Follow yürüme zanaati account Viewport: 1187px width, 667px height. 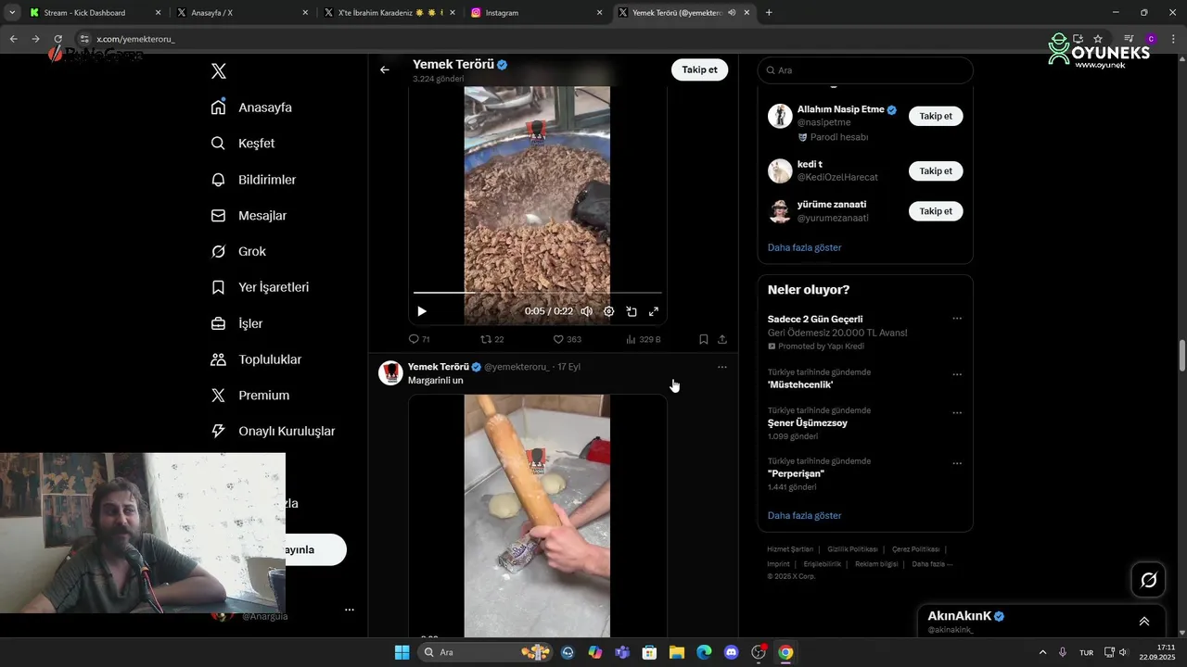(x=936, y=211)
